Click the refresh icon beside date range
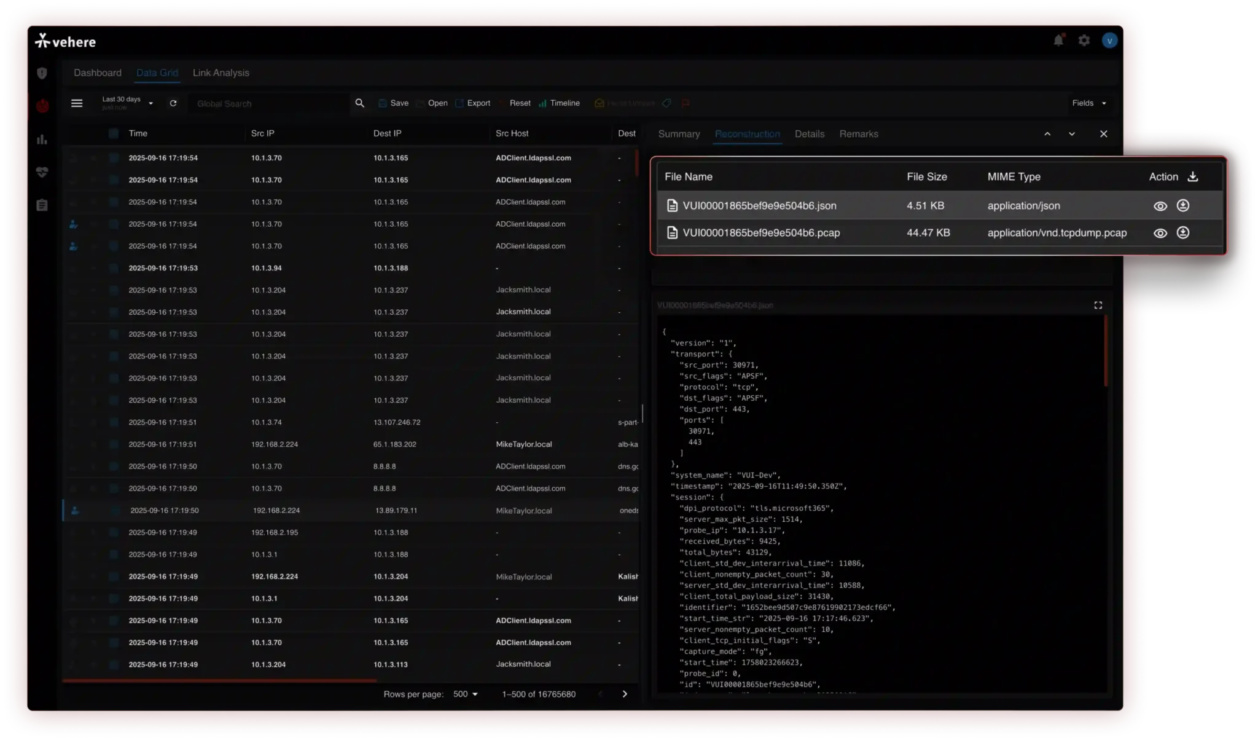Screen dimensions: 1258x740 [173, 103]
